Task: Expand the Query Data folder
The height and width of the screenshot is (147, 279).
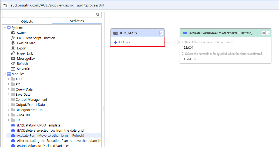Action: tap(9, 89)
